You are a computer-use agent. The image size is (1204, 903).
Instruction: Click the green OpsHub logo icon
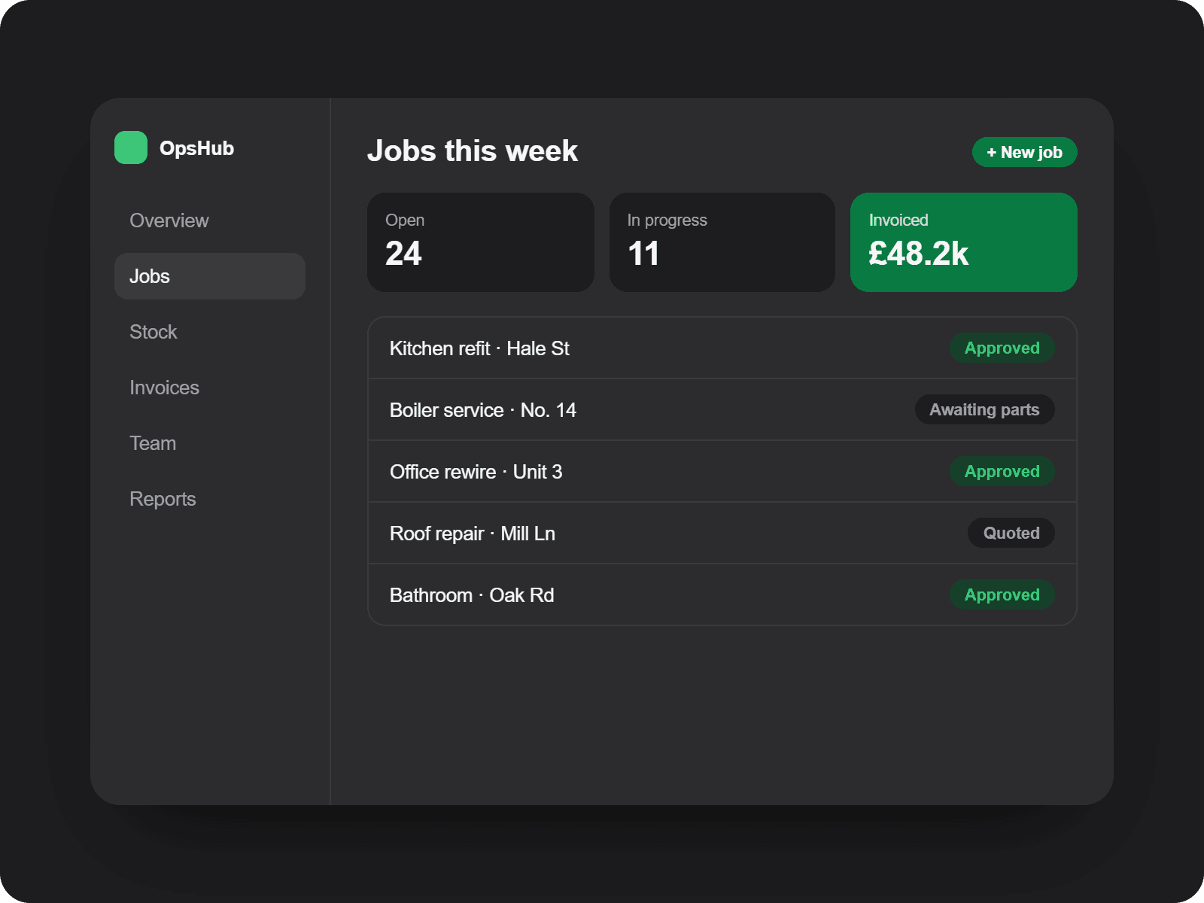point(131,147)
